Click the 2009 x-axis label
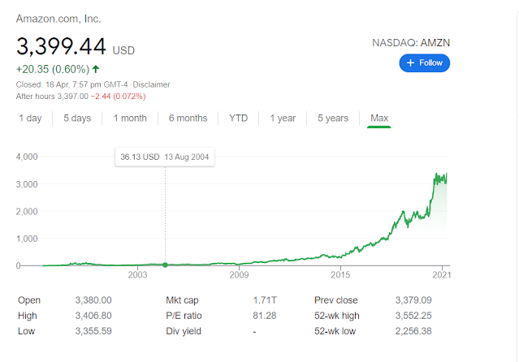Screen dimensions: 519x362 [239, 274]
